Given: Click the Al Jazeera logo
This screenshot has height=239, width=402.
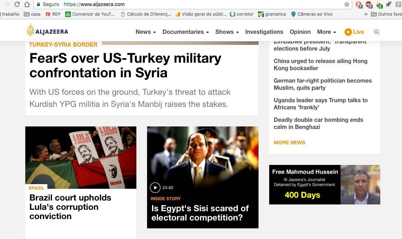Looking at the screenshot, I should pyautogui.click(x=47, y=30).
